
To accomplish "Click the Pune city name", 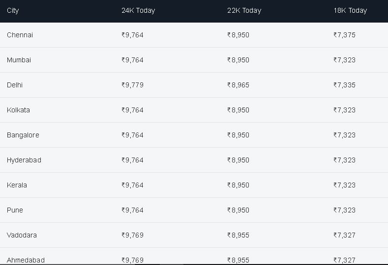I will click(x=15, y=210).
